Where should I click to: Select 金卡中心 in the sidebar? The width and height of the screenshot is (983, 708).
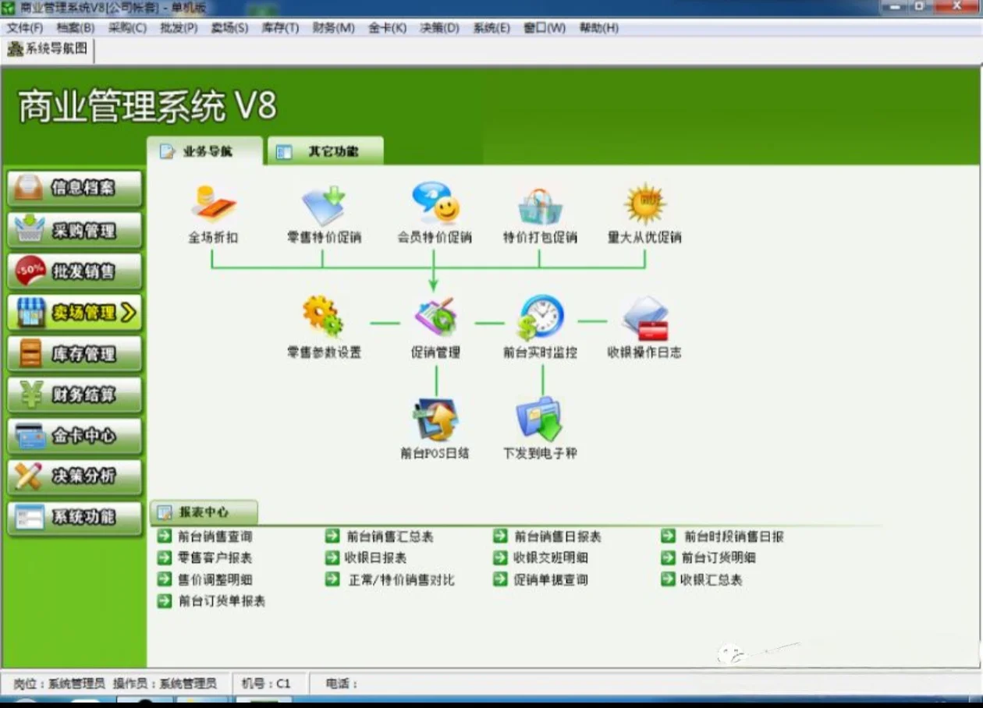coord(75,437)
